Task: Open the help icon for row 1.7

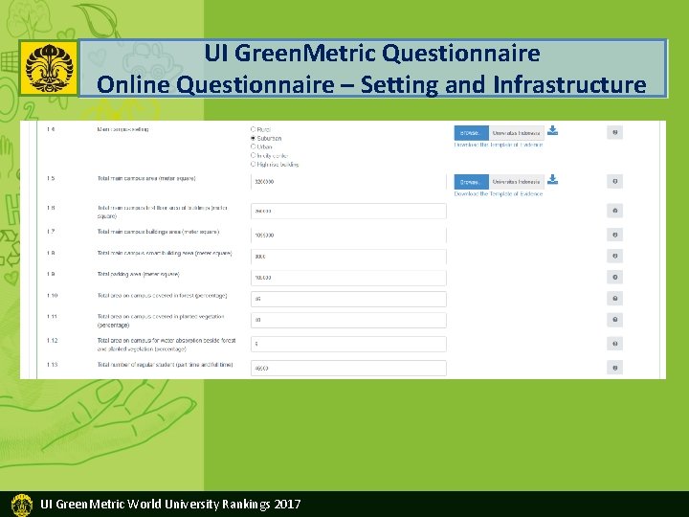Action: (614, 235)
